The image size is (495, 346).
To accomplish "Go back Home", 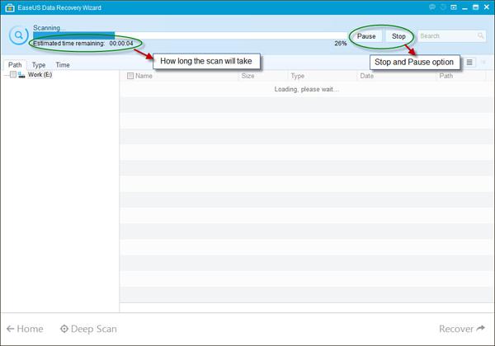I will [25, 329].
